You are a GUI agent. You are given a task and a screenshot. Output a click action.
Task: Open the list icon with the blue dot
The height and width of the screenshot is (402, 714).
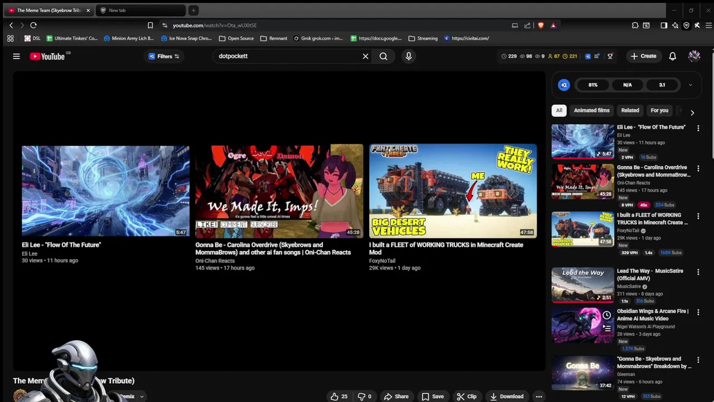pos(597,56)
